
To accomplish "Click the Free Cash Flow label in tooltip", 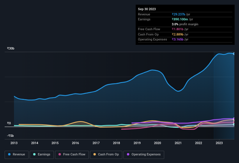I will 149,29.
